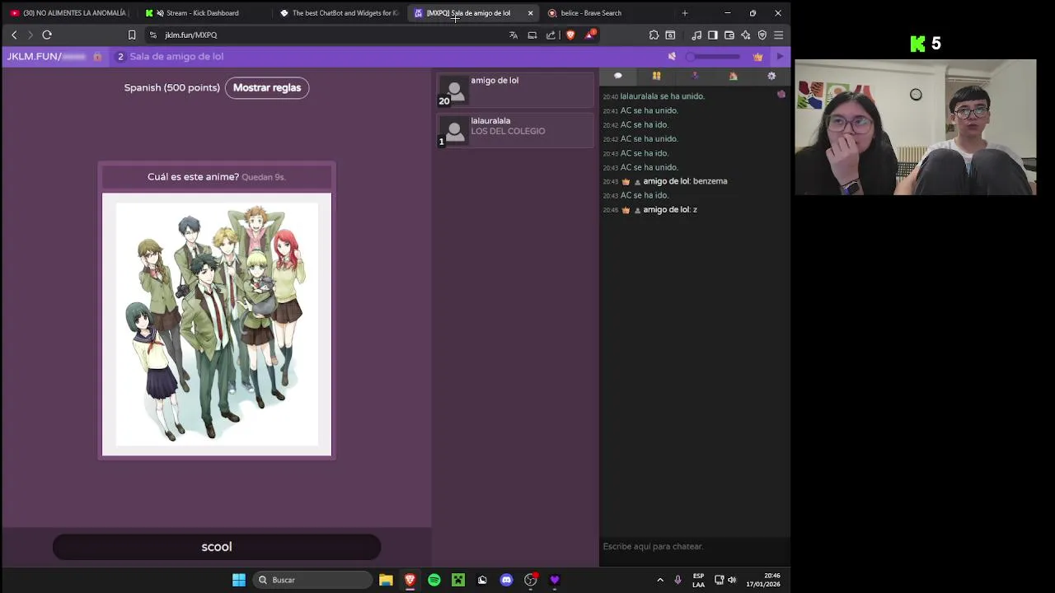Open the page translate icon
This screenshot has width=1055, height=593.
point(513,35)
